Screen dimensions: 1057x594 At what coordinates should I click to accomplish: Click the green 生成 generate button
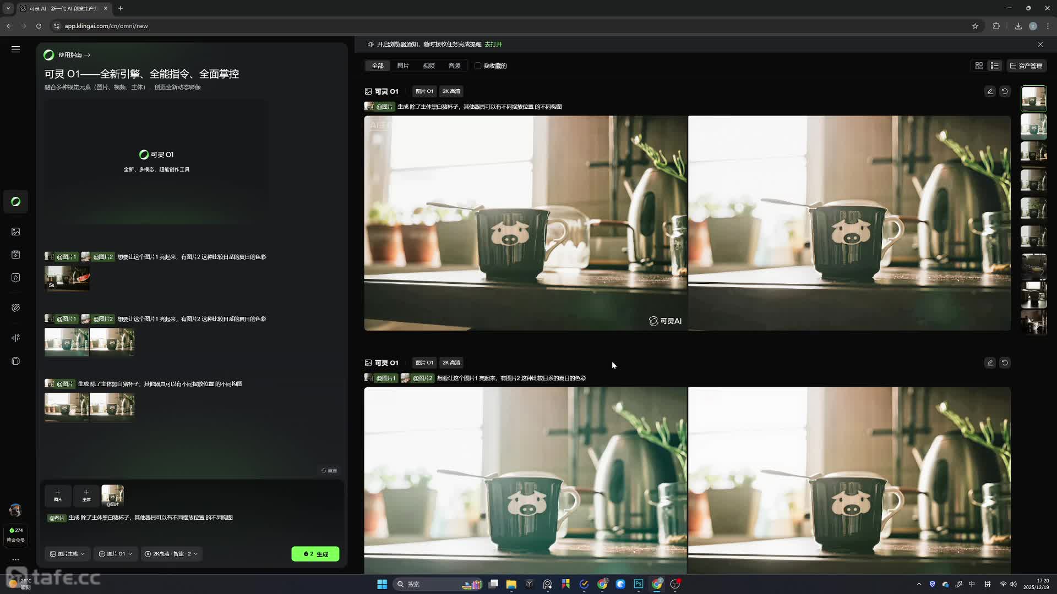click(x=315, y=554)
